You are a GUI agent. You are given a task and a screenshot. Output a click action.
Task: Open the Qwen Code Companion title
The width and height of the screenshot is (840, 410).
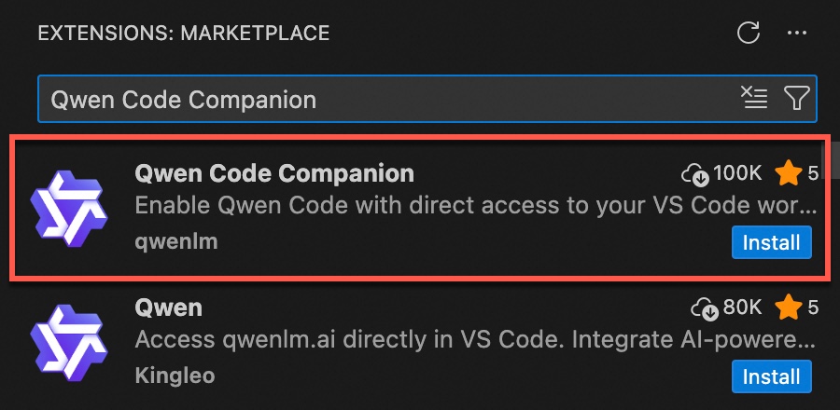(x=274, y=173)
